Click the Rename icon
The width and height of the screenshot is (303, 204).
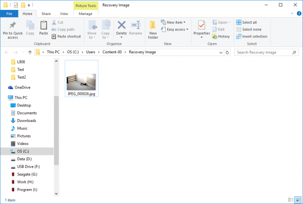coord(135,25)
